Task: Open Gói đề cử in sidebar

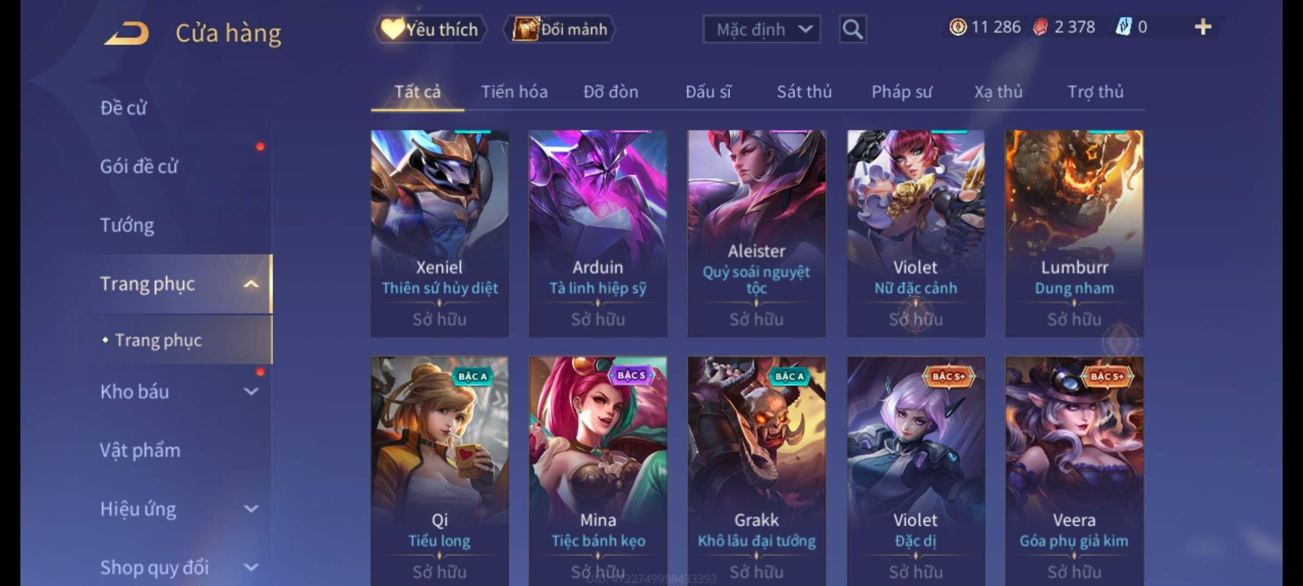Action: point(139,167)
